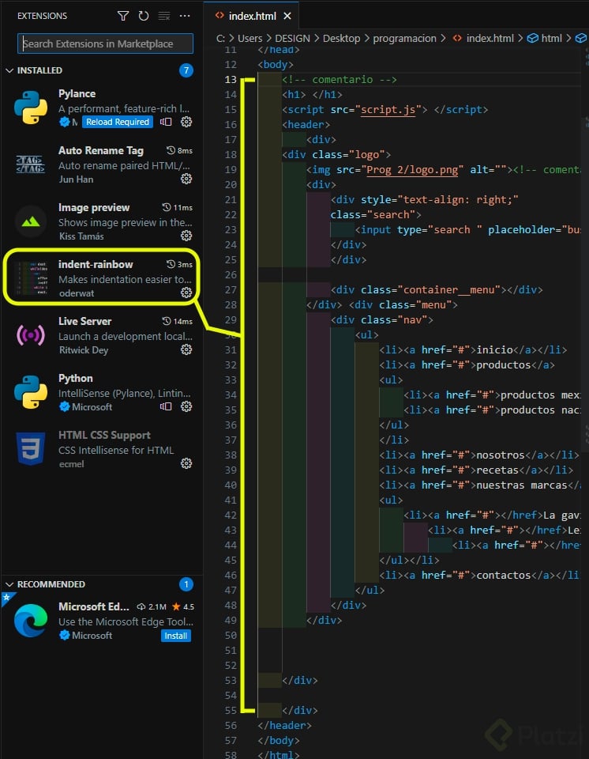The image size is (589, 759).
Task: Click the comentario comment on line 13
Action: pos(340,79)
